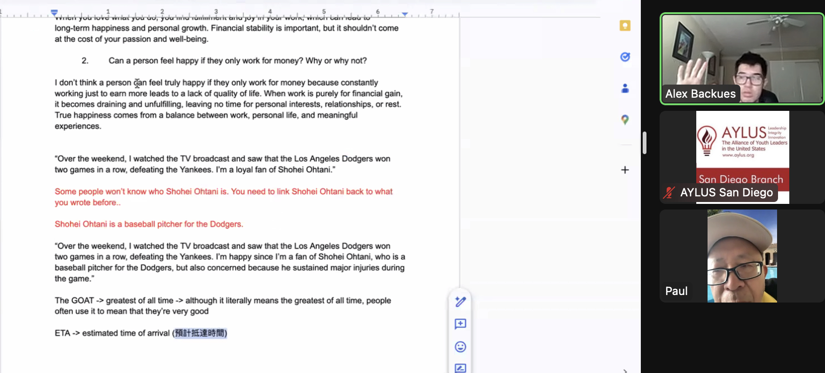This screenshot has height=373, width=825.
Task: Click the list number '2.' before question
Action: [x=85, y=61]
